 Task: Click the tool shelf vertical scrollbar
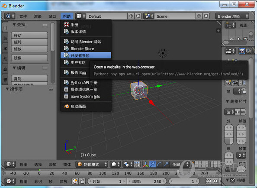[x=53, y=37]
